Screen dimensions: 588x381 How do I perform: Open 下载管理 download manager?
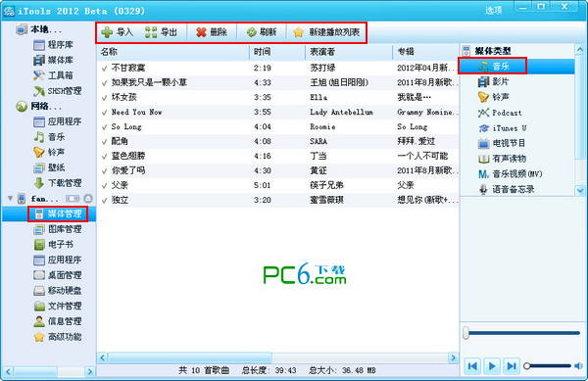coord(58,183)
